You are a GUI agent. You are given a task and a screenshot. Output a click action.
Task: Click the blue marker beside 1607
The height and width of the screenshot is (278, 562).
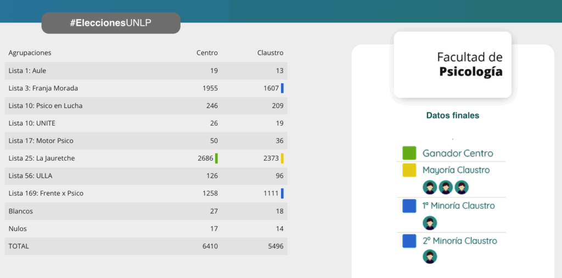coord(282,88)
